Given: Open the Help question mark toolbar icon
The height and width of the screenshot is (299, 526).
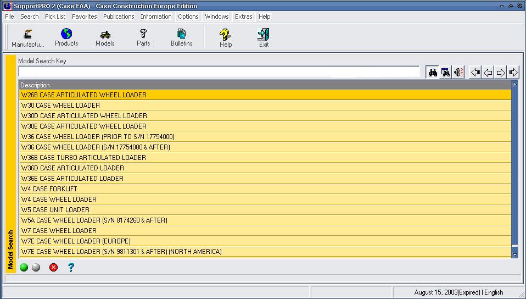Looking at the screenshot, I should point(226,37).
